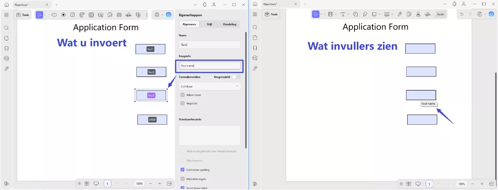Click the undo arrow in invullers window
The image size is (498, 190).
click(x=462, y=14)
